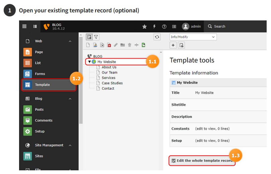This screenshot has width=271, height=174.
Task: Select the recycler trash page icon
Action: coord(129,45)
